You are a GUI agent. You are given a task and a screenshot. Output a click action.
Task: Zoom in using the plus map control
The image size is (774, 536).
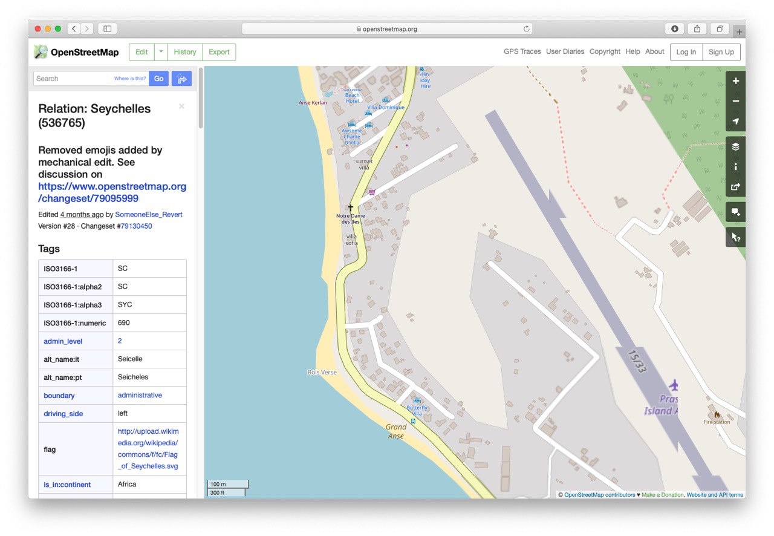coord(735,81)
